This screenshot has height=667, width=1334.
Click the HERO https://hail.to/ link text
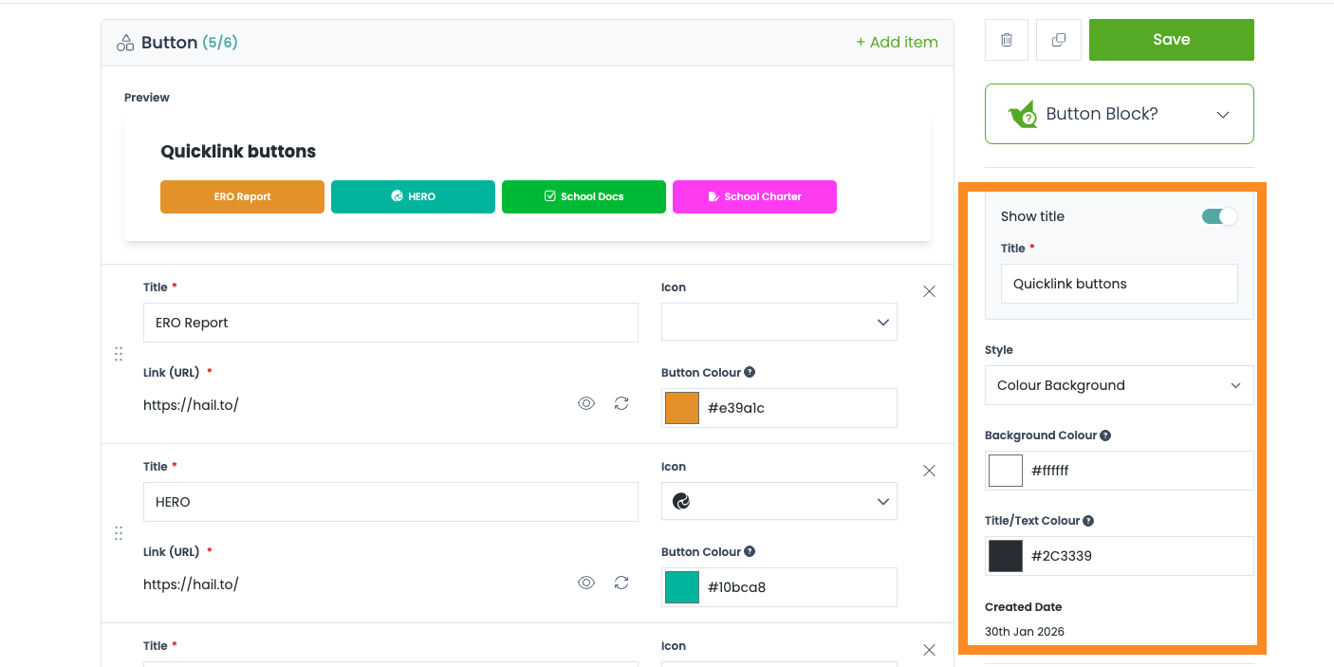(x=191, y=584)
